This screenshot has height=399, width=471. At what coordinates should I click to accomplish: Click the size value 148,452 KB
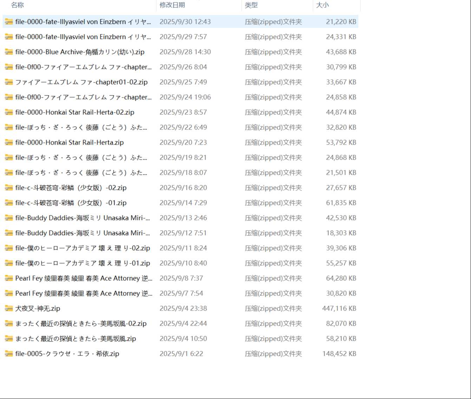click(x=339, y=354)
